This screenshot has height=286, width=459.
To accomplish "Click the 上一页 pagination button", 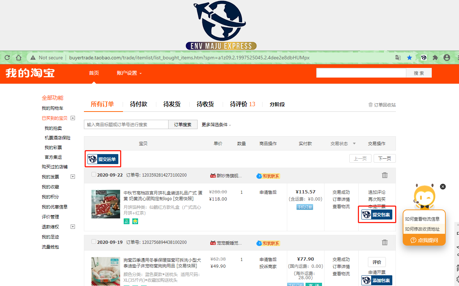I will point(360,158).
